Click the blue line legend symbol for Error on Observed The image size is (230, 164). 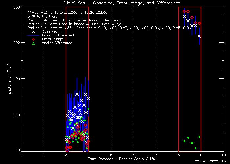(34, 35)
